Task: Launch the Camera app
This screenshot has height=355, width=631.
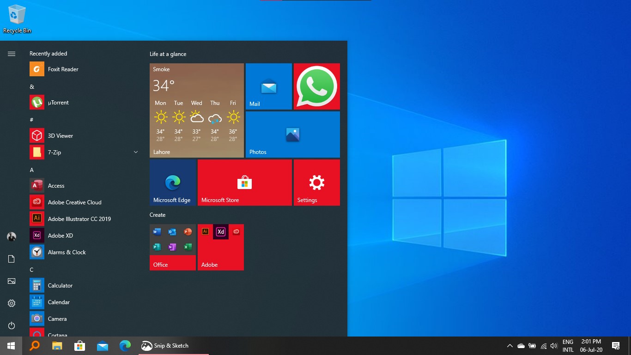Action: coord(84,319)
